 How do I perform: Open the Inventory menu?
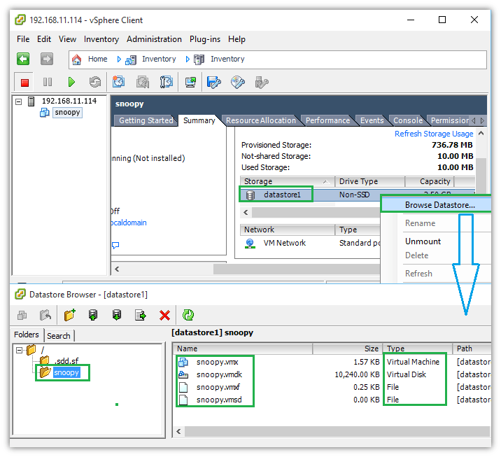101,39
